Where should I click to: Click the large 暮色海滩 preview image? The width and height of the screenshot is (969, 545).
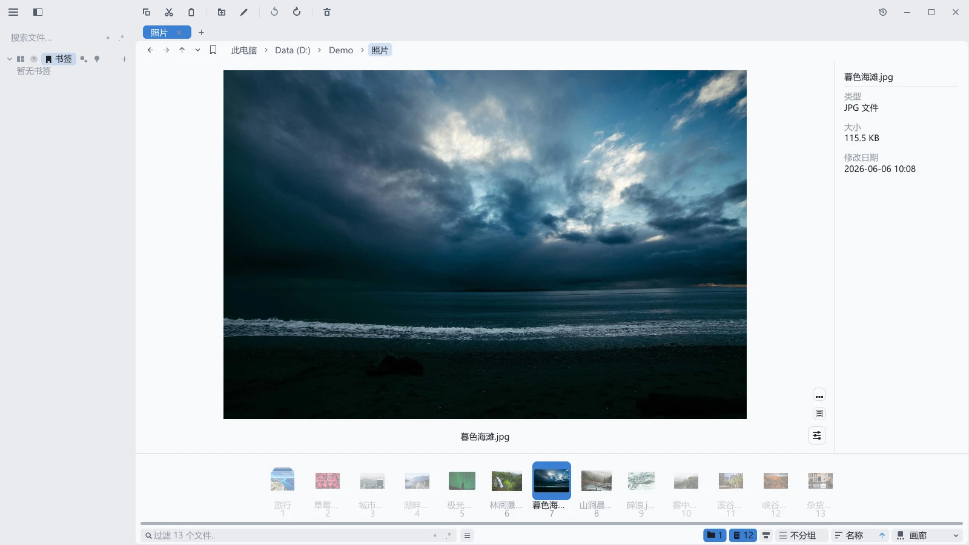[484, 245]
